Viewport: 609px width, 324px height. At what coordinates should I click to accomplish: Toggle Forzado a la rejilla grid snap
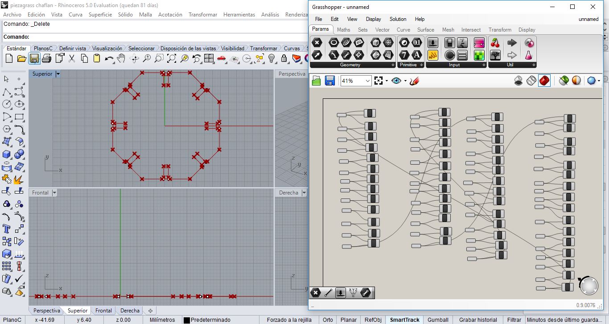289,320
